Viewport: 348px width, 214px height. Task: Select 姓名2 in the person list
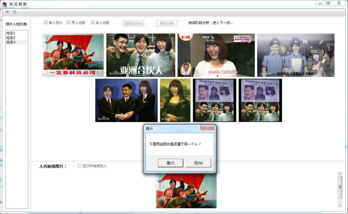pos(11,38)
